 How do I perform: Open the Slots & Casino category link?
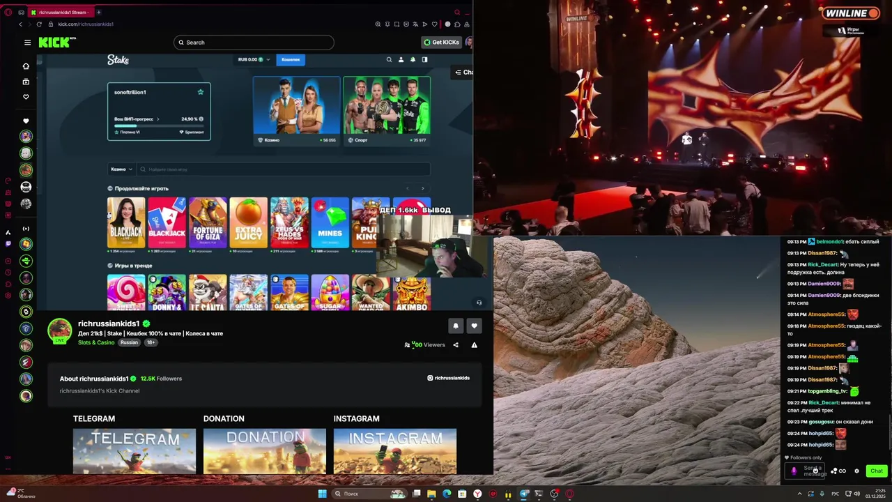(96, 342)
